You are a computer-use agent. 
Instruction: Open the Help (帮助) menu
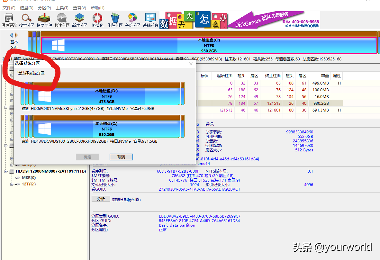click(x=97, y=8)
